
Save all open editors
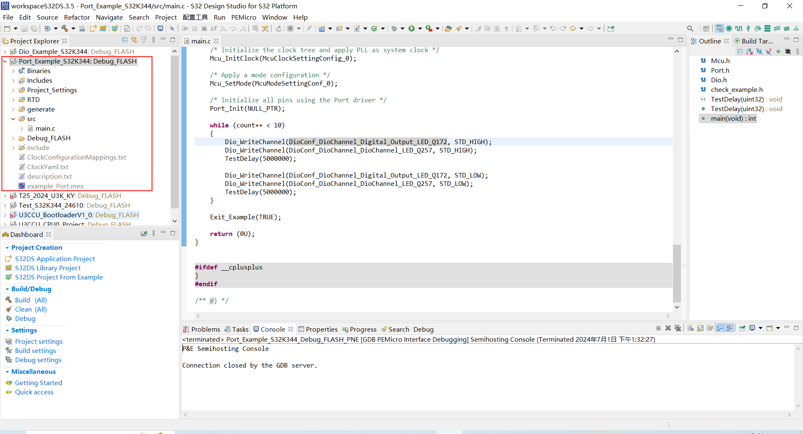pos(34,28)
